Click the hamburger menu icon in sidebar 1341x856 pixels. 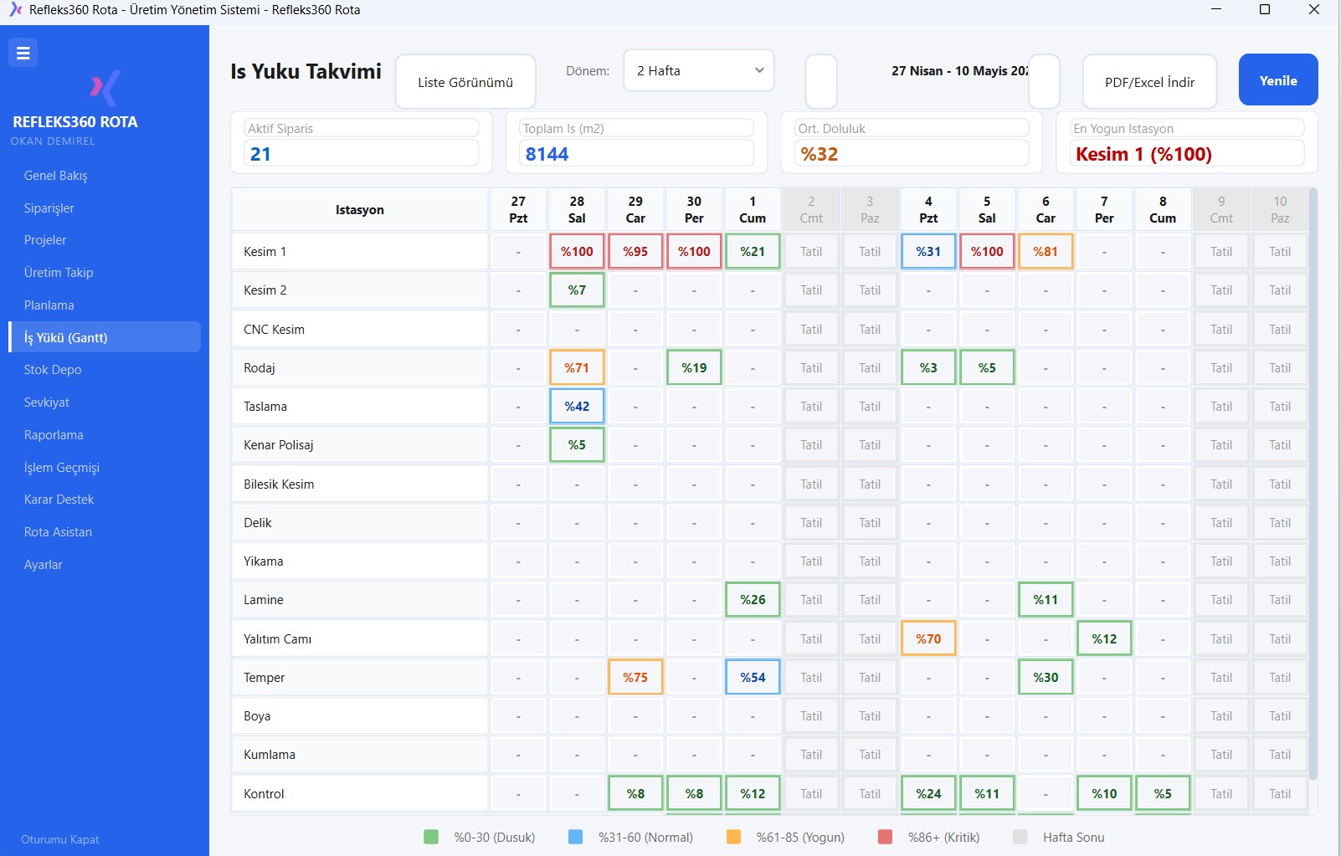pyautogui.click(x=23, y=53)
